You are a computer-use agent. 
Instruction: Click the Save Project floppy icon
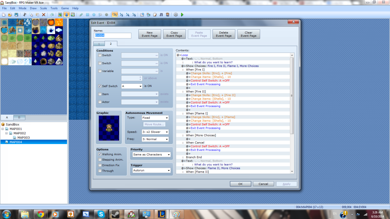(16, 15)
